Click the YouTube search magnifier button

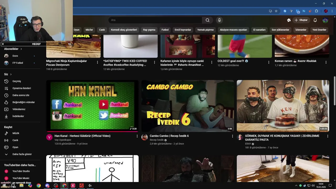click(207, 20)
